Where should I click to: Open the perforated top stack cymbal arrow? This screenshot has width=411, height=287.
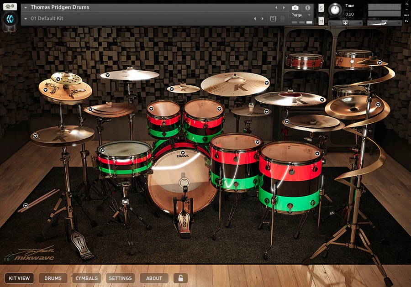(x=58, y=79)
